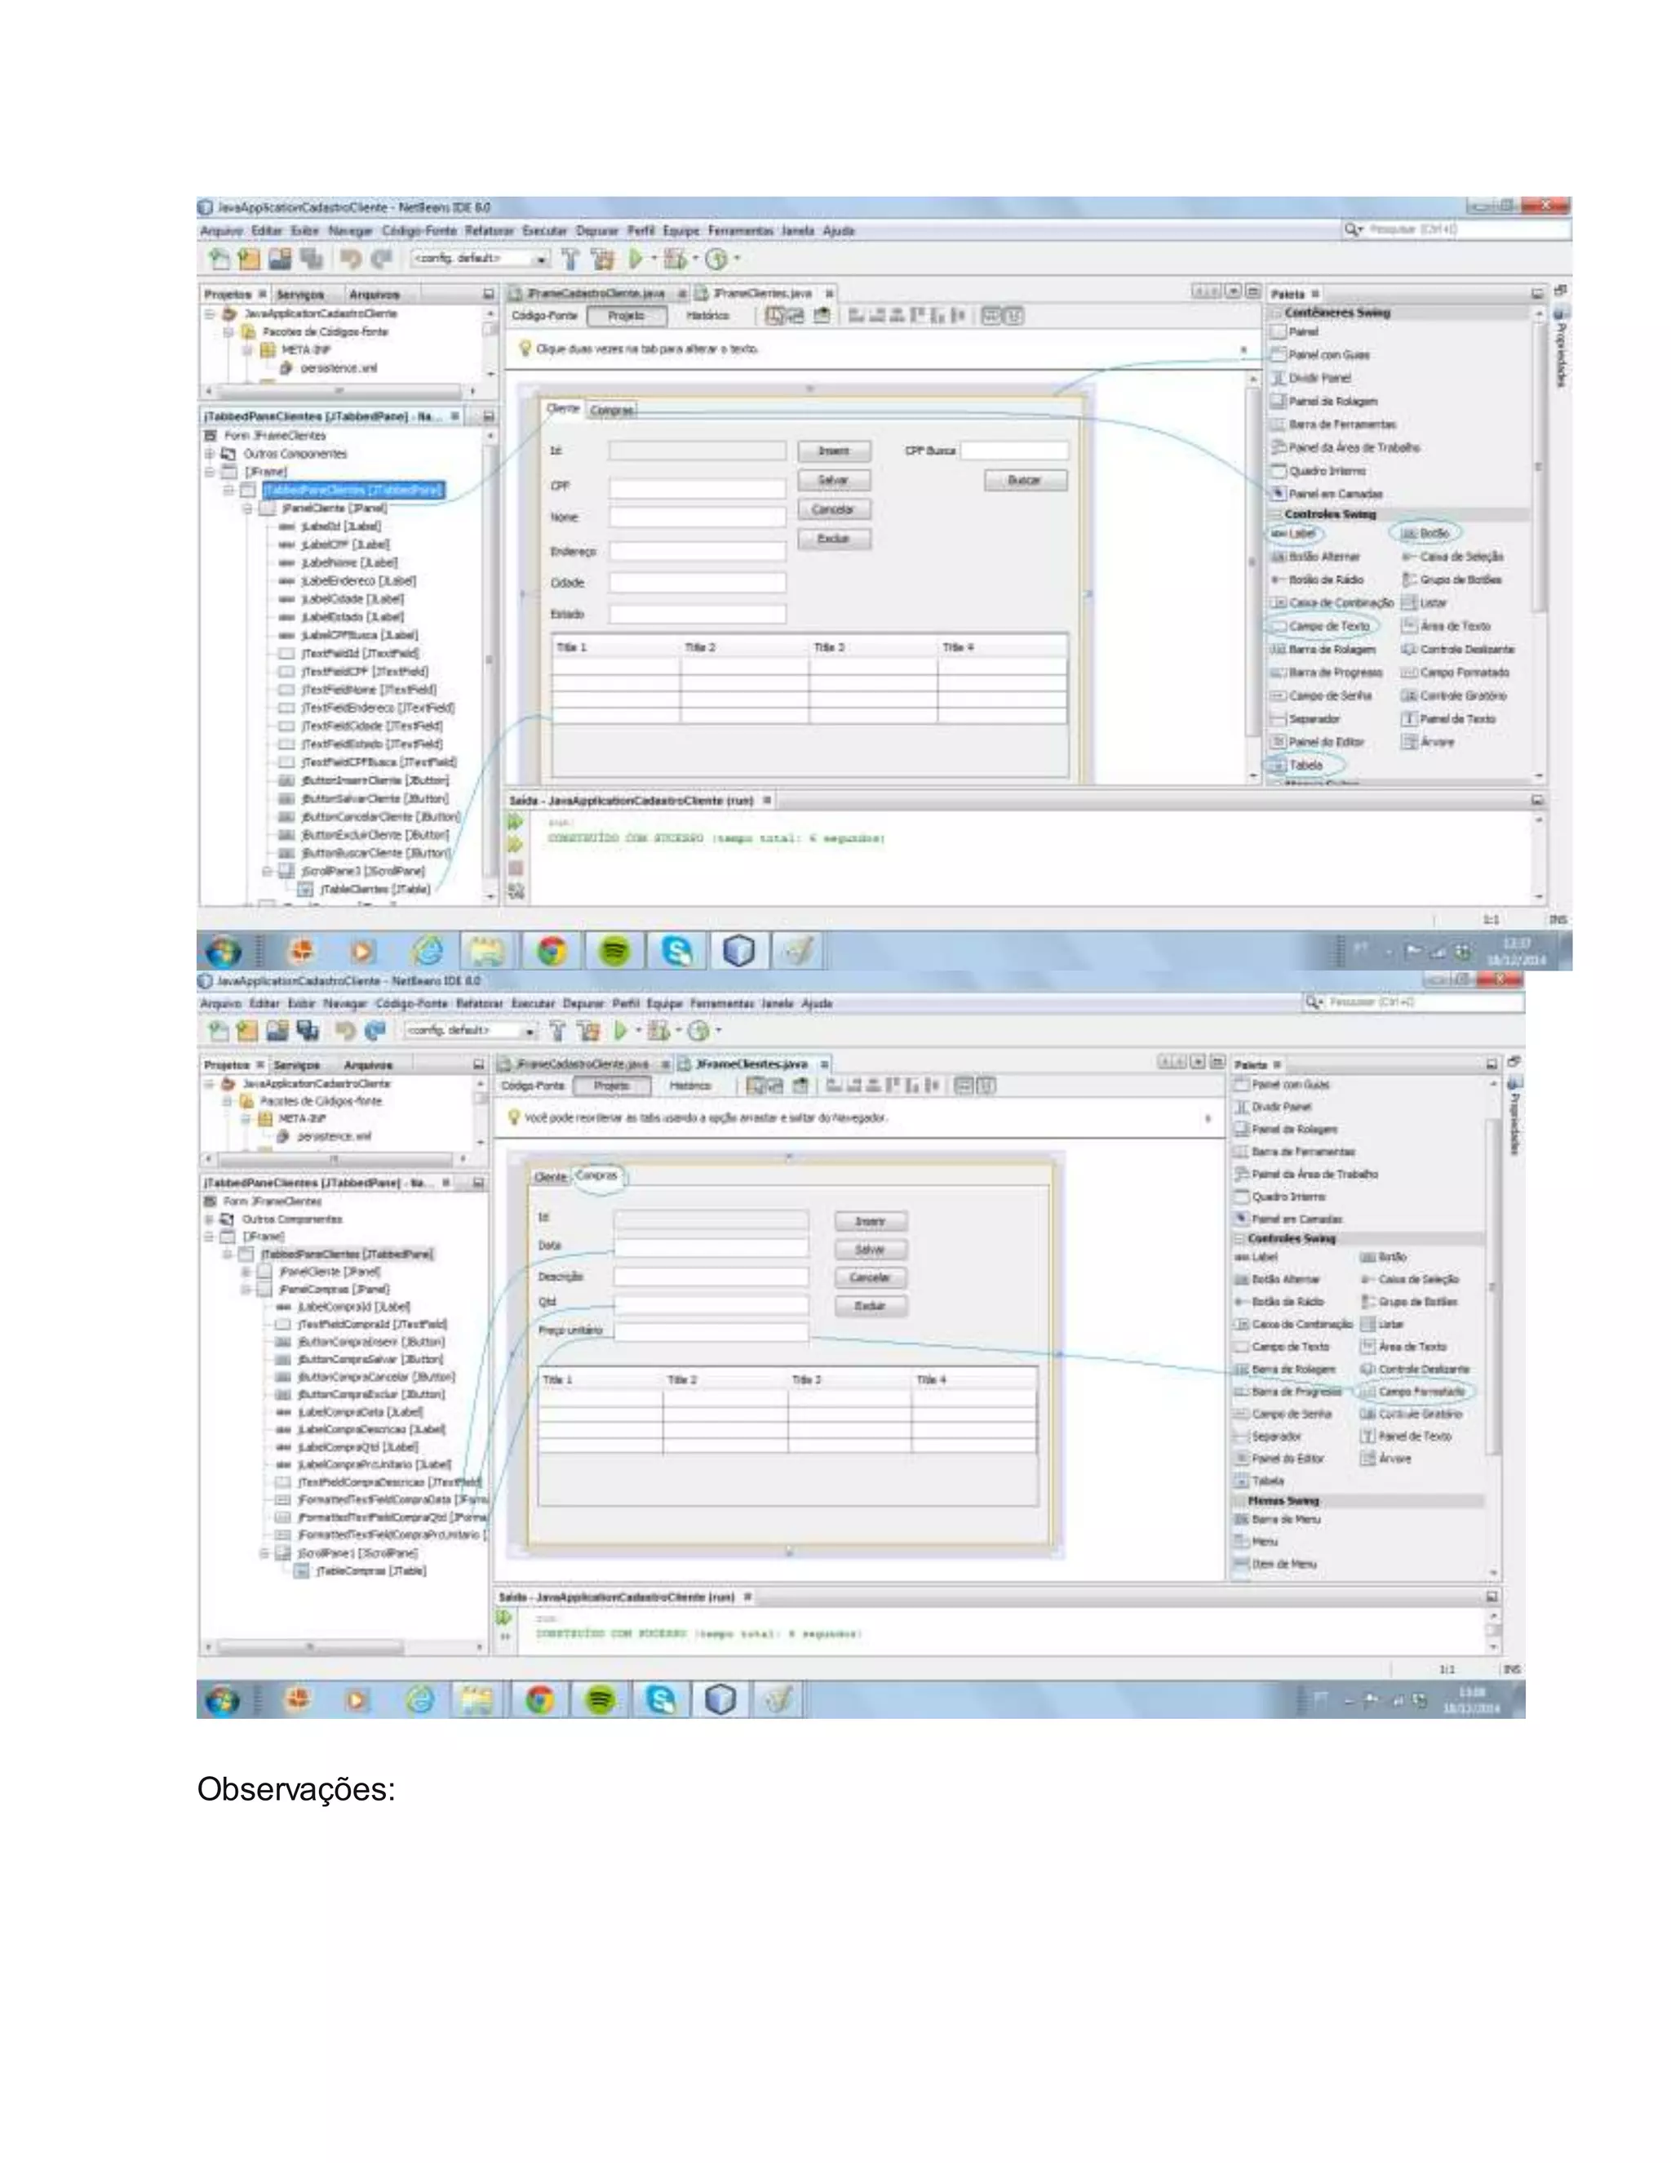Click Undo arrow icon in upper window toolbar
This screenshot has width=1671, height=2163.
(x=350, y=259)
